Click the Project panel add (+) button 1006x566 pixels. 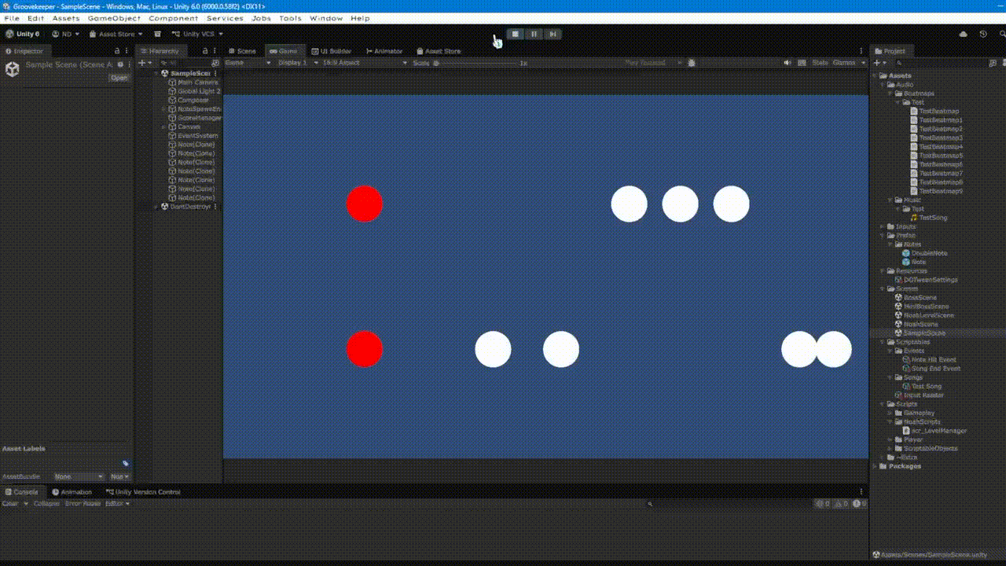pos(879,63)
